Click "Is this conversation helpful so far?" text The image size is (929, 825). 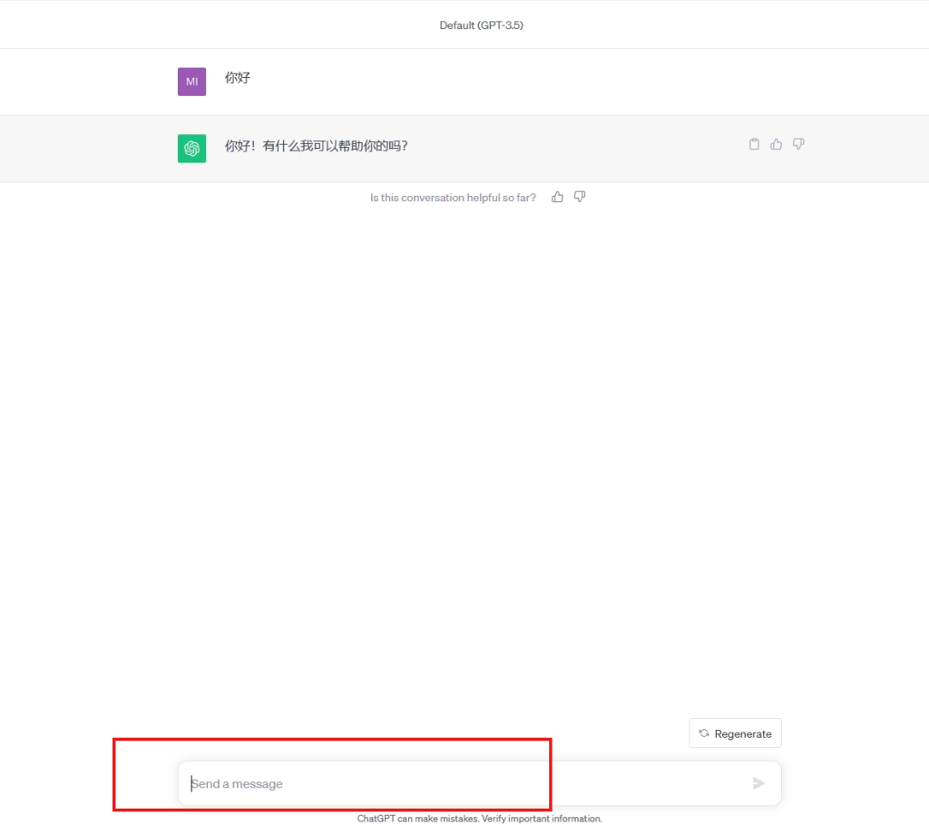(x=453, y=198)
